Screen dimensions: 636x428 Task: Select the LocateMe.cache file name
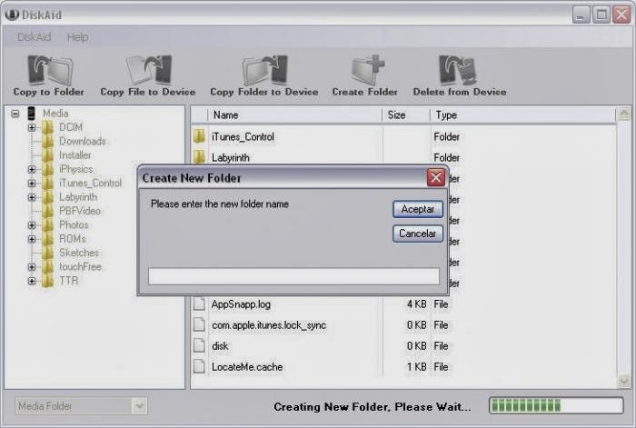247,367
